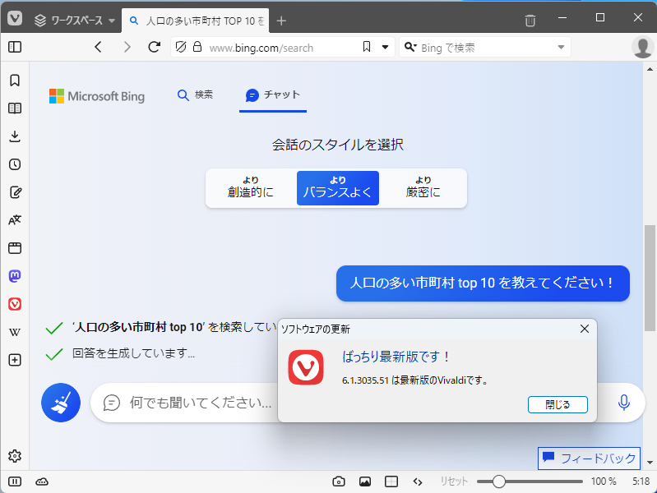Open the Reading List panel

click(x=15, y=108)
